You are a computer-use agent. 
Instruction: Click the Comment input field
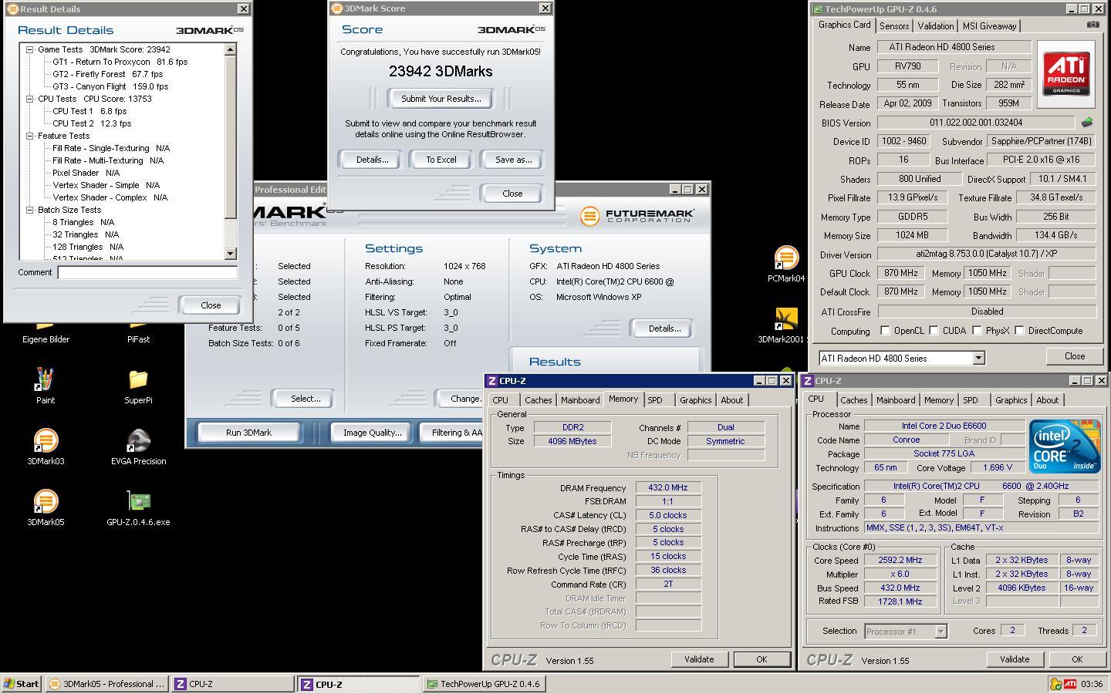pyautogui.click(x=147, y=272)
